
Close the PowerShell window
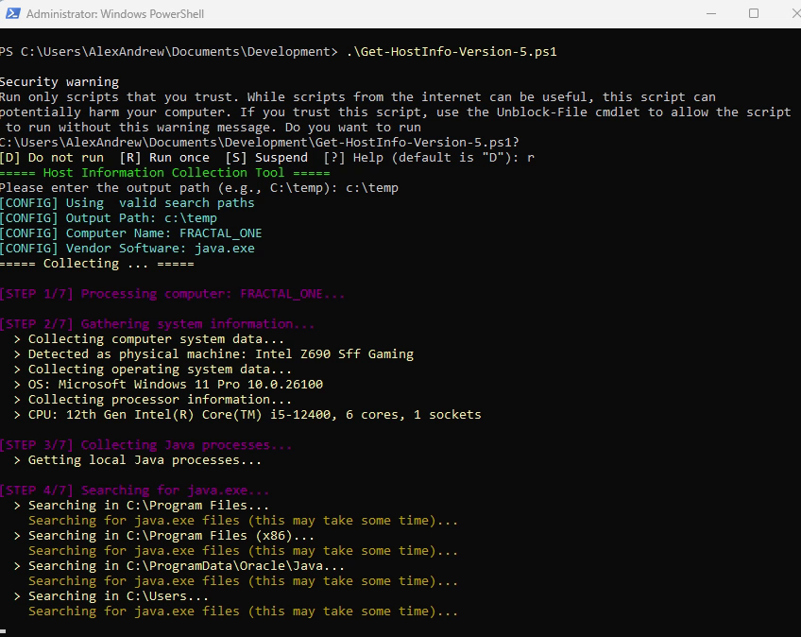[x=796, y=13]
